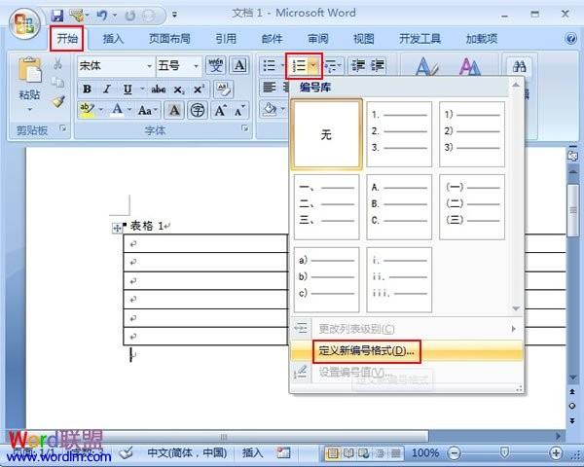The height and width of the screenshot is (467, 584).
Task: Choose 定义新编号格式 menu entry
Action: pos(366,350)
